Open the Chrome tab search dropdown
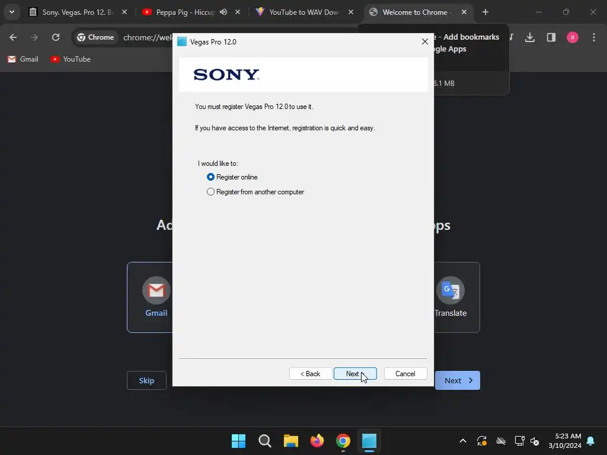This screenshot has width=607, height=455. [x=12, y=12]
